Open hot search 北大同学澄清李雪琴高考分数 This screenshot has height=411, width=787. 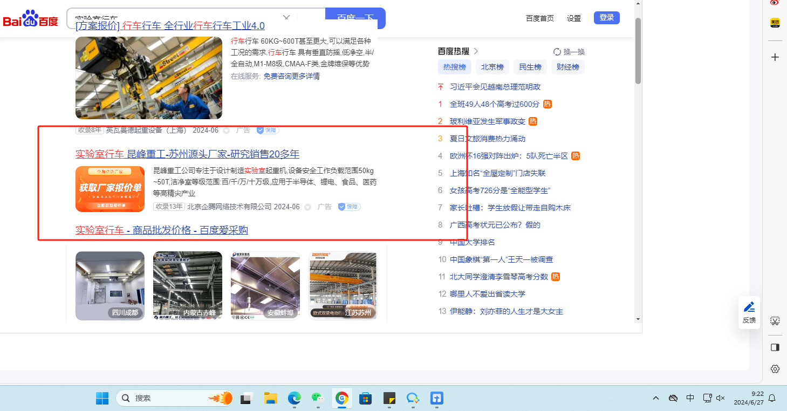[x=499, y=277]
